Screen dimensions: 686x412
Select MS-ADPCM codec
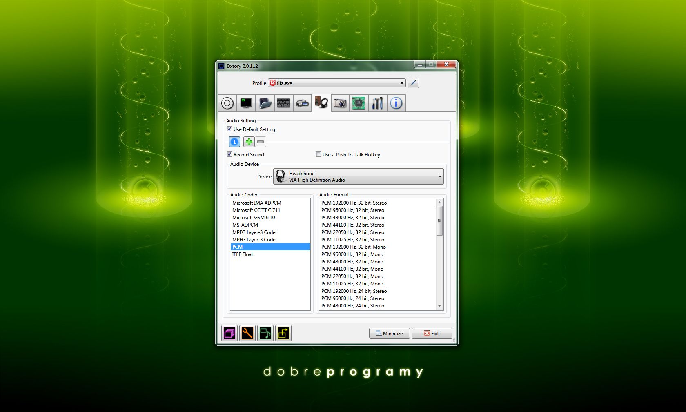(x=270, y=225)
